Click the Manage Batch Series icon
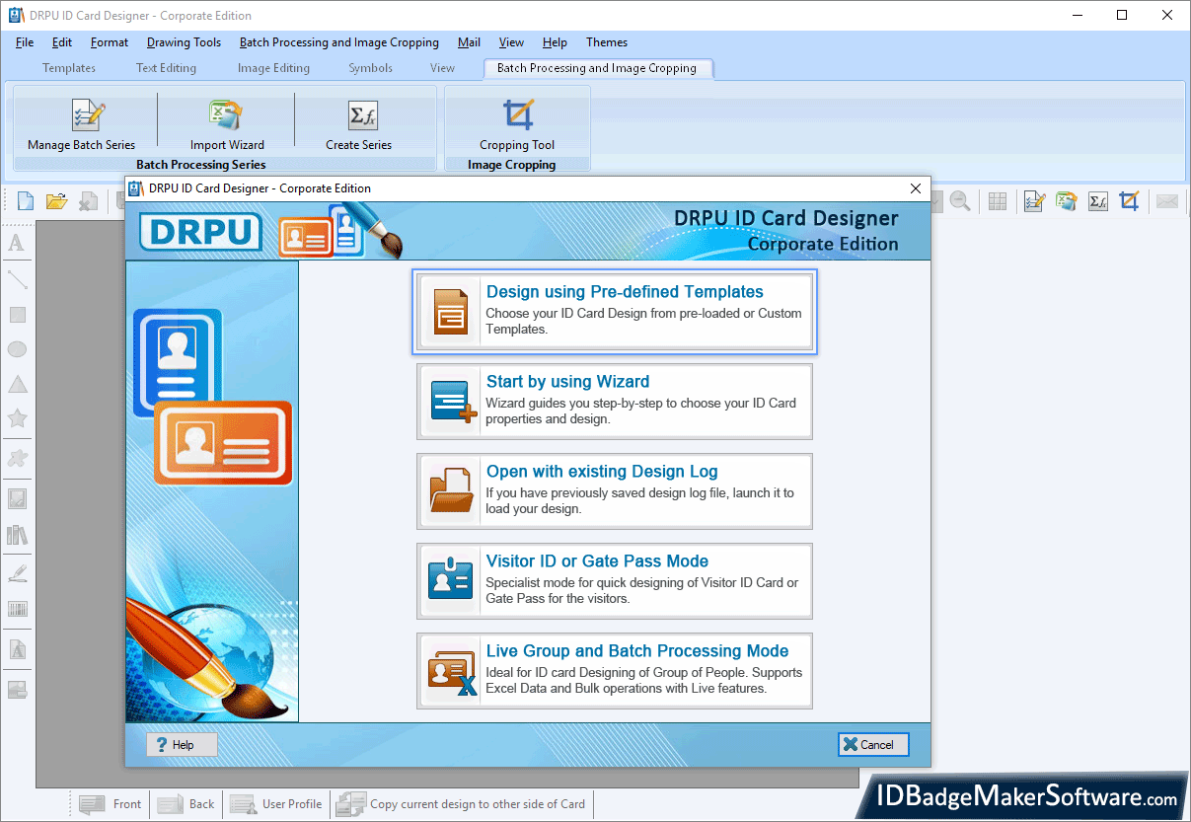Viewport: 1191px width, 822px height. (87, 116)
